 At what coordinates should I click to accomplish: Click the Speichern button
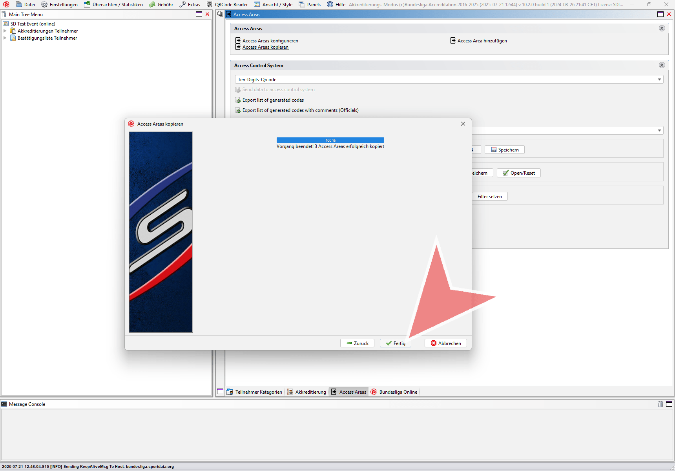point(504,150)
